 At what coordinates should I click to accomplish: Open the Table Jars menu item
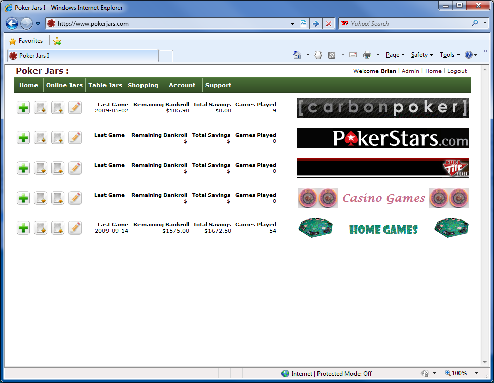point(105,85)
